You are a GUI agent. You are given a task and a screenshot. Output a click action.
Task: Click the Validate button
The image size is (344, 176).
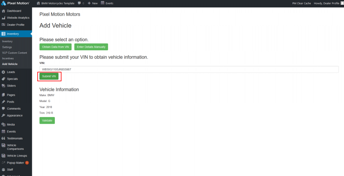point(47,120)
